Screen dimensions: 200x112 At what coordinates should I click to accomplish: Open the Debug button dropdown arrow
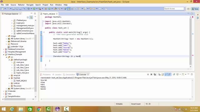(x=31, y=9)
